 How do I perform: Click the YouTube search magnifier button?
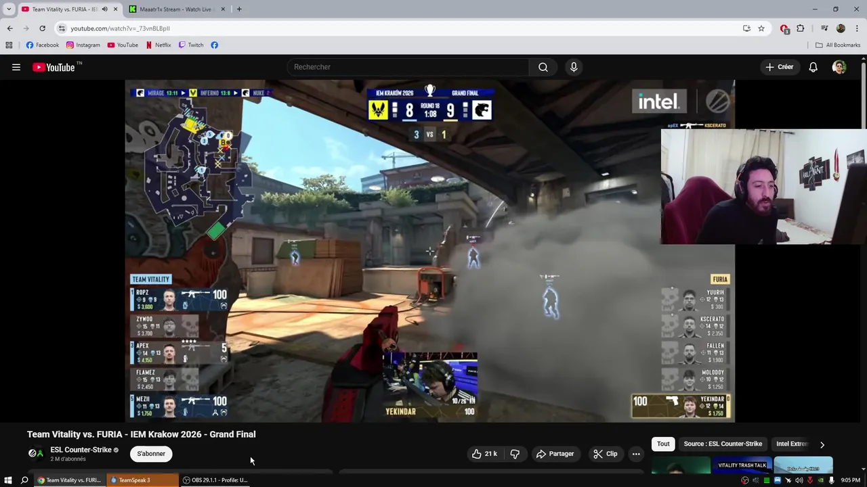(543, 67)
